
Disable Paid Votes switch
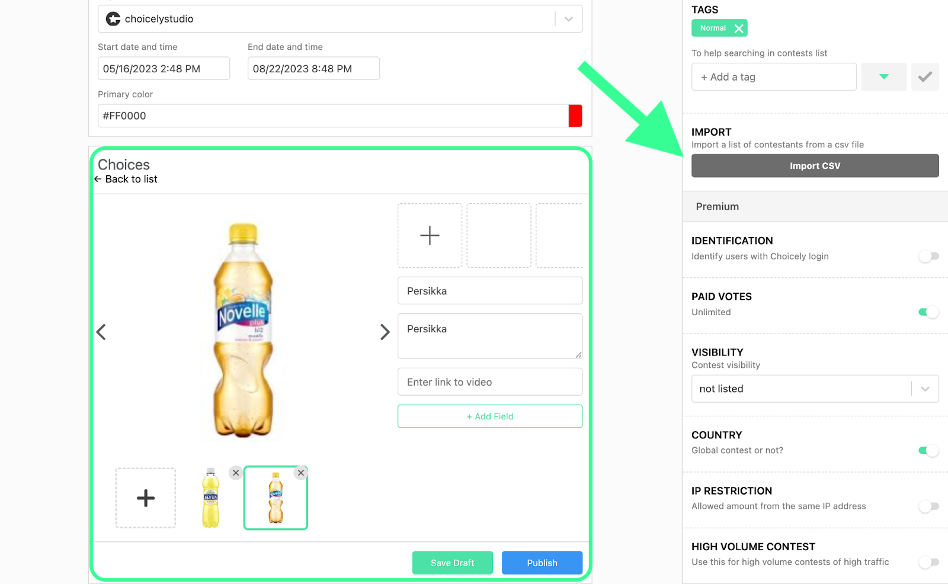[928, 312]
